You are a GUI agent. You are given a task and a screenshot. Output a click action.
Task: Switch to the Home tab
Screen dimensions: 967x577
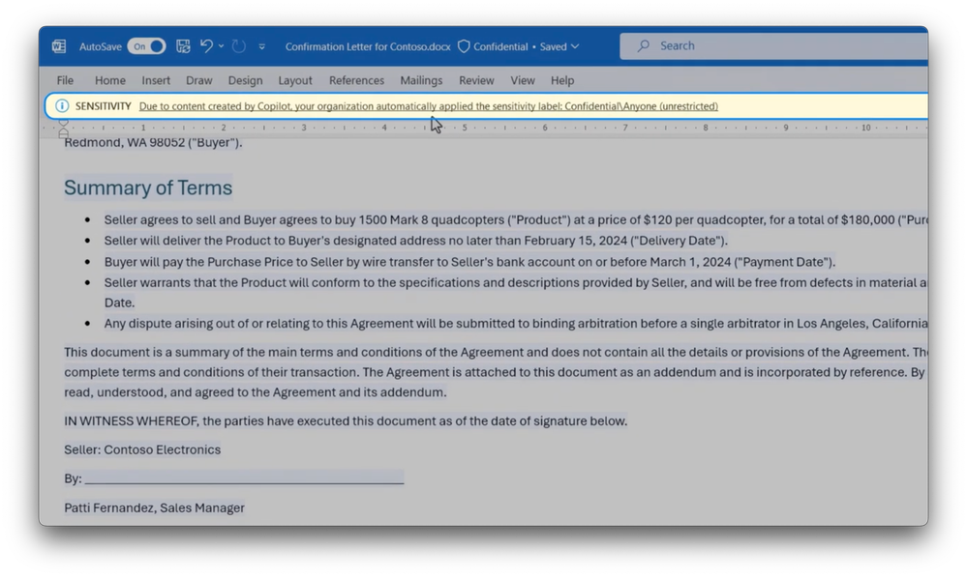click(x=109, y=80)
